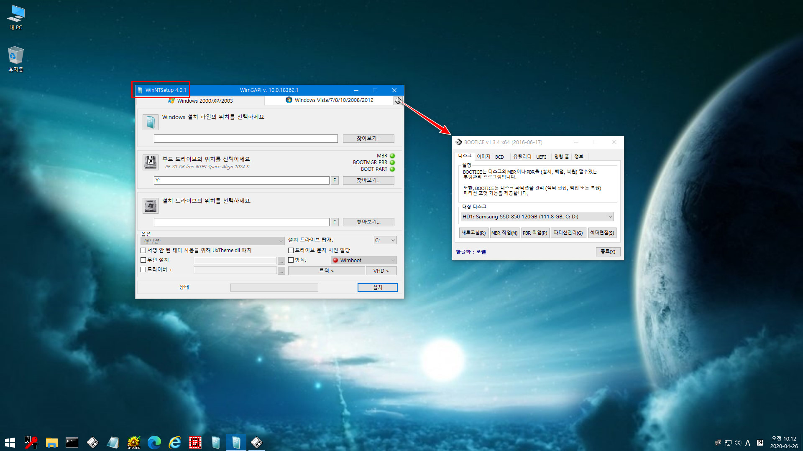Open the VHD > menu button
The height and width of the screenshot is (451, 803).
[381, 271]
